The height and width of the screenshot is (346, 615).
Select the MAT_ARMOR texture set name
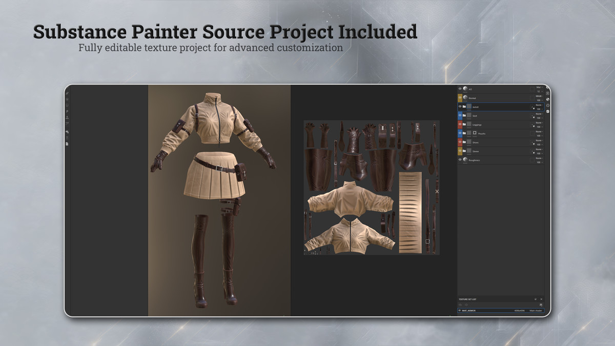pos(469,311)
